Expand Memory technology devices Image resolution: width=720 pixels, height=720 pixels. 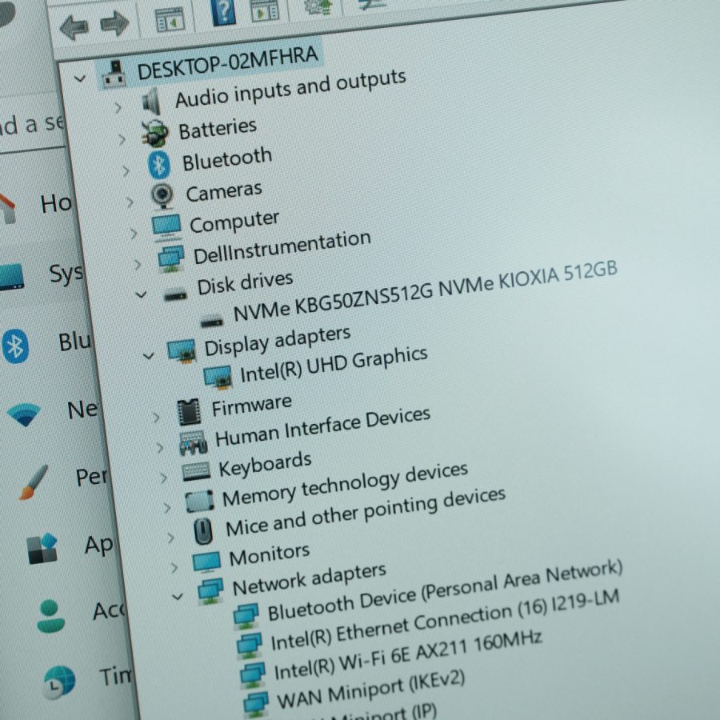[167, 508]
